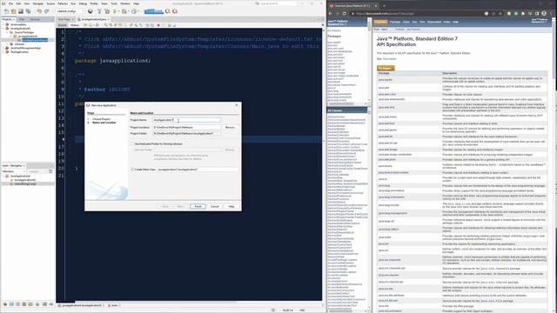The image size is (557, 313).
Task: Collapse the Source Packages tree node
Action: (7, 32)
